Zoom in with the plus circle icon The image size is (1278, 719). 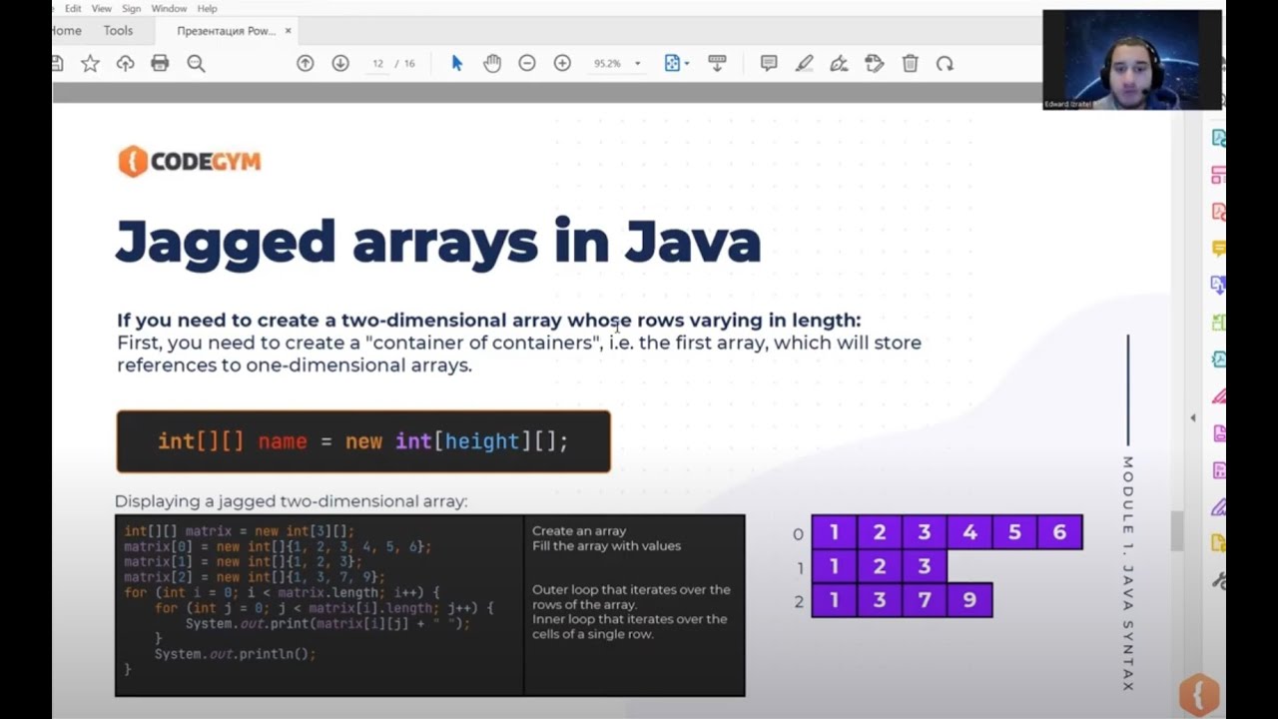pos(562,63)
